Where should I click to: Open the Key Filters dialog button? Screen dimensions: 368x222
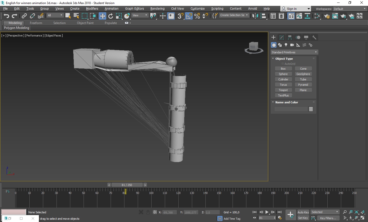[x=328, y=218]
